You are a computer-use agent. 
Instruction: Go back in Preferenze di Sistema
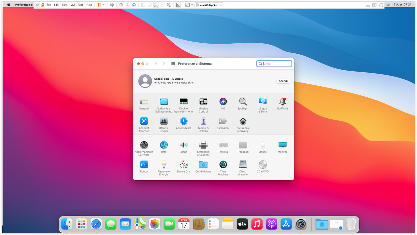pyautogui.click(x=156, y=64)
